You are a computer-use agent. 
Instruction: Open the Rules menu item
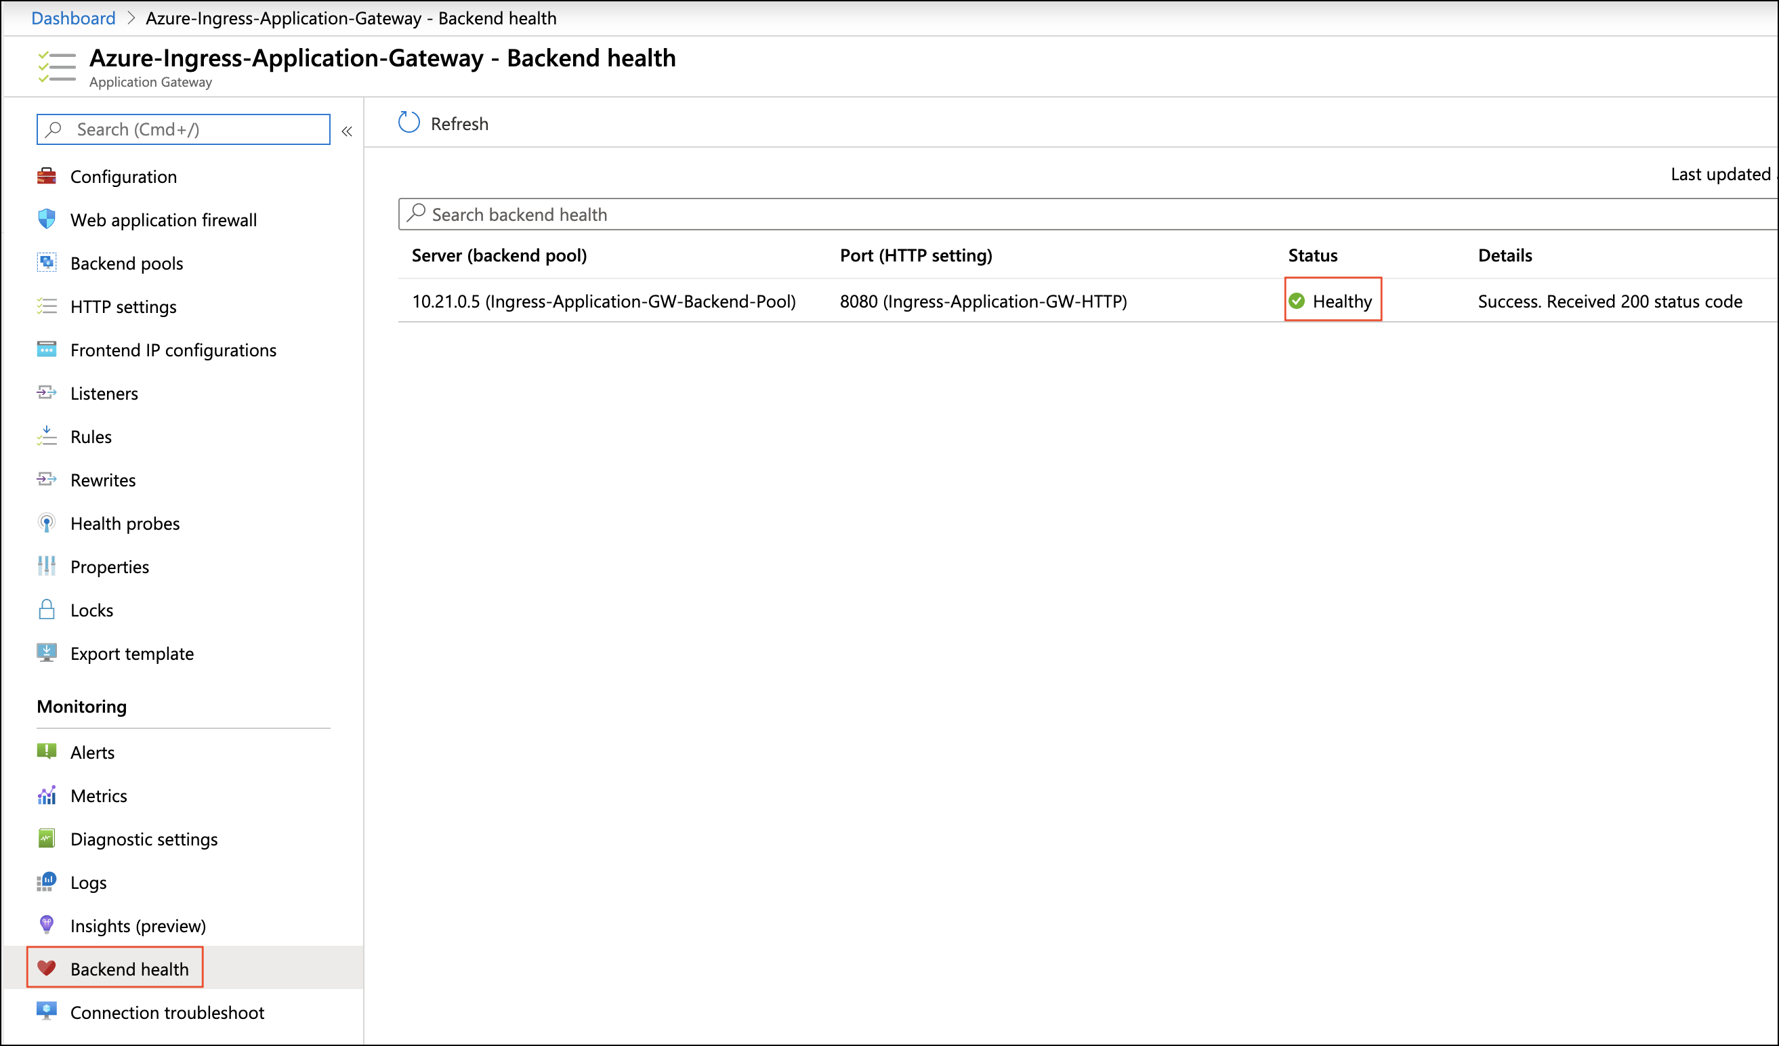pos(90,437)
